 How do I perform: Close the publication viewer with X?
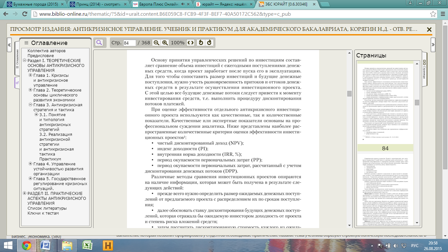429,29
